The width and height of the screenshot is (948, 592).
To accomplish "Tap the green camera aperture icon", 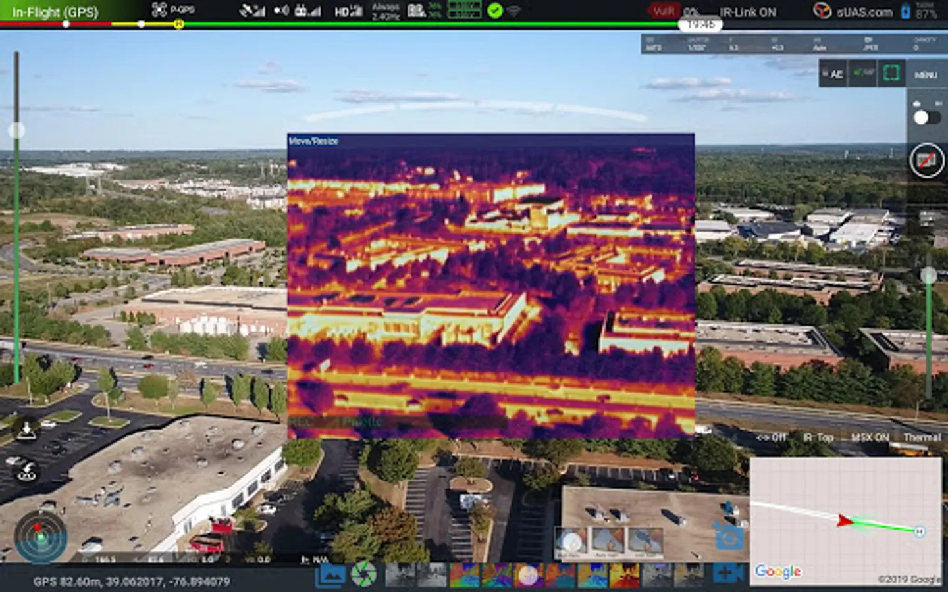I will click(363, 574).
